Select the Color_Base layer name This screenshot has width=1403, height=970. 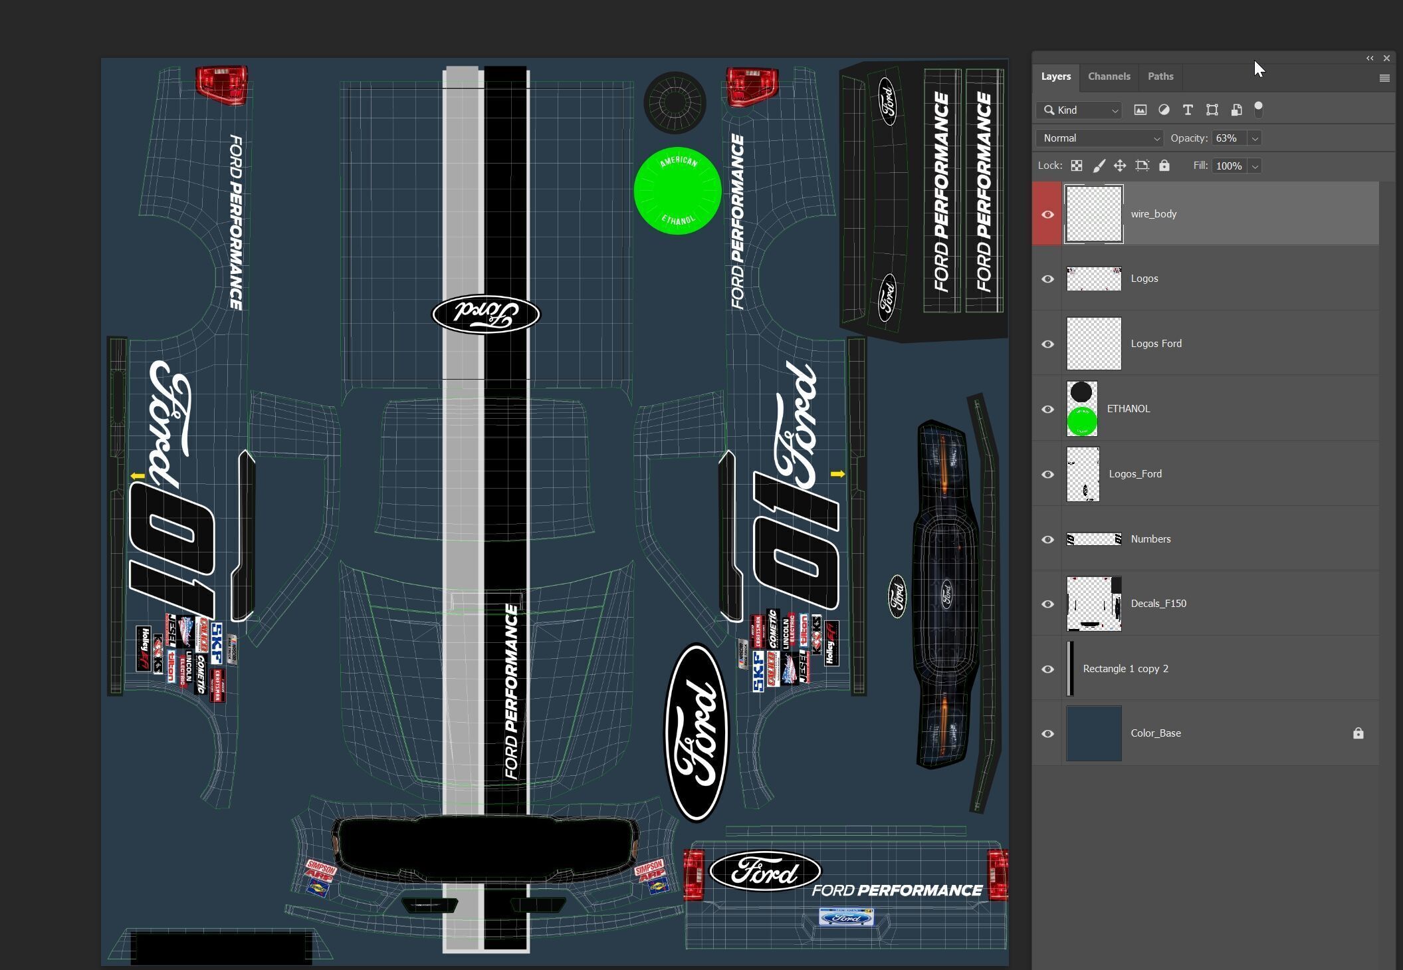click(1156, 733)
